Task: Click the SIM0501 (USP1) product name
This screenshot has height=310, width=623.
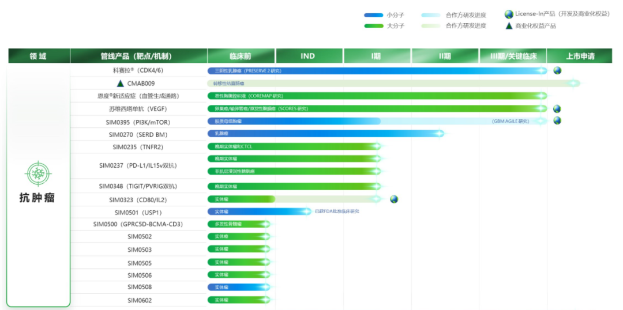Action: tap(138, 212)
